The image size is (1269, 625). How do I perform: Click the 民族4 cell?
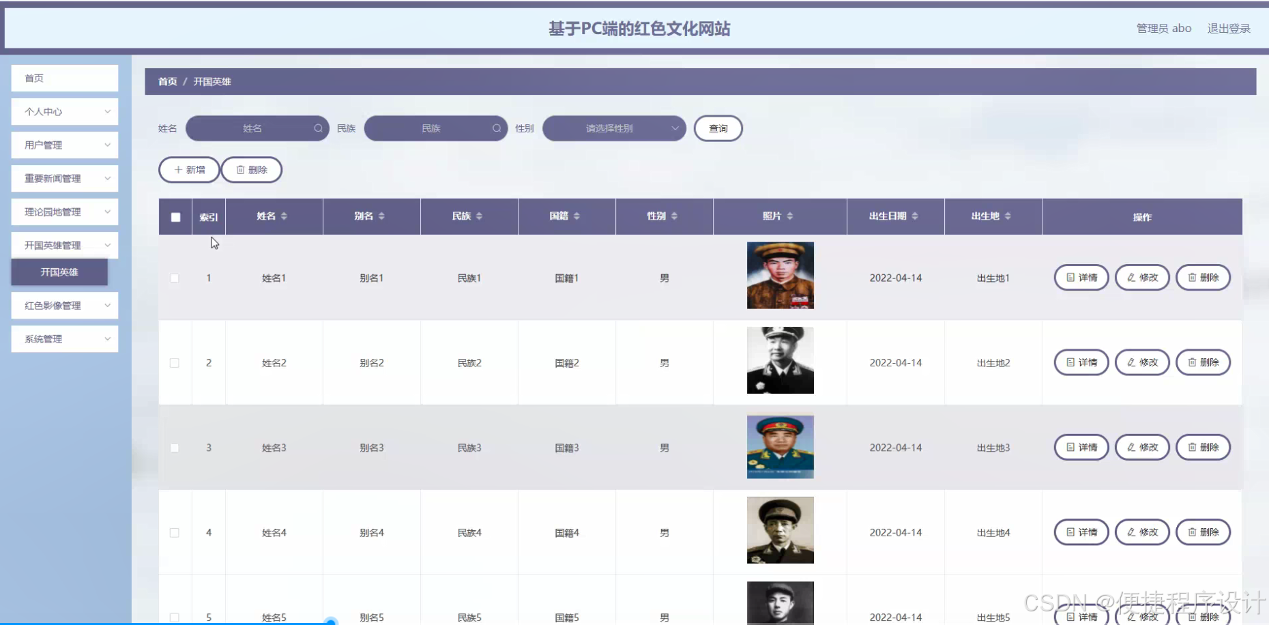click(x=469, y=533)
